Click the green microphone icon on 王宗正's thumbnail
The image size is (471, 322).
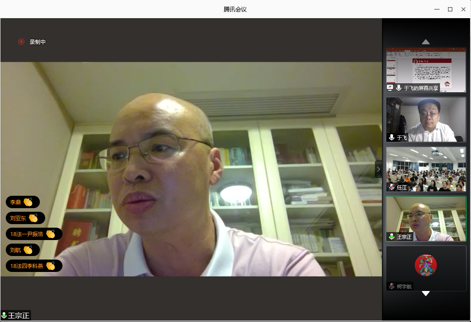[x=392, y=237]
